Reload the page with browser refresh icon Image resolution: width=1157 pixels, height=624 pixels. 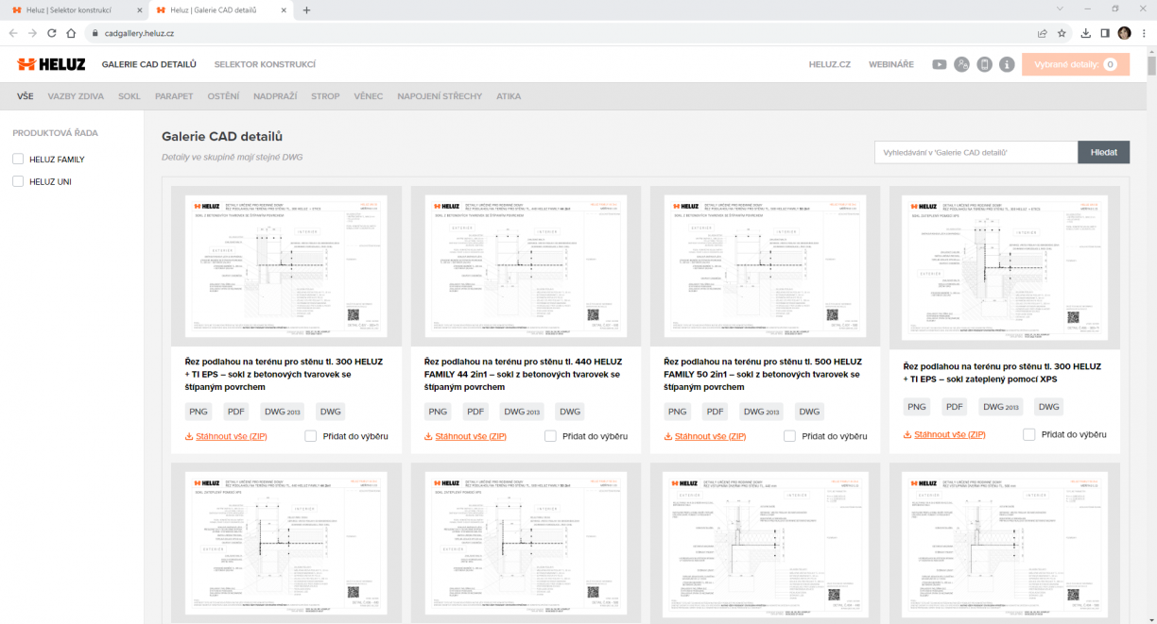51,33
